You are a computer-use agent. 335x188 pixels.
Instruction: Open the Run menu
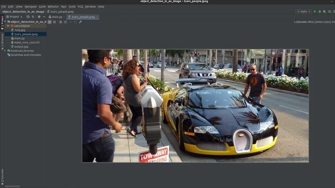[63, 7]
